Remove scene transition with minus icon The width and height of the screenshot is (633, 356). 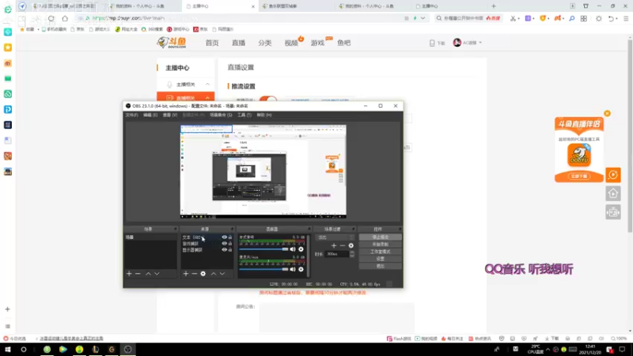343,245
